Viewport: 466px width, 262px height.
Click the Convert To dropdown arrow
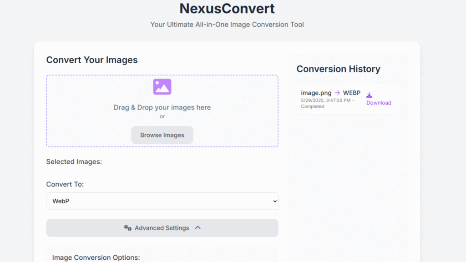tap(275, 202)
